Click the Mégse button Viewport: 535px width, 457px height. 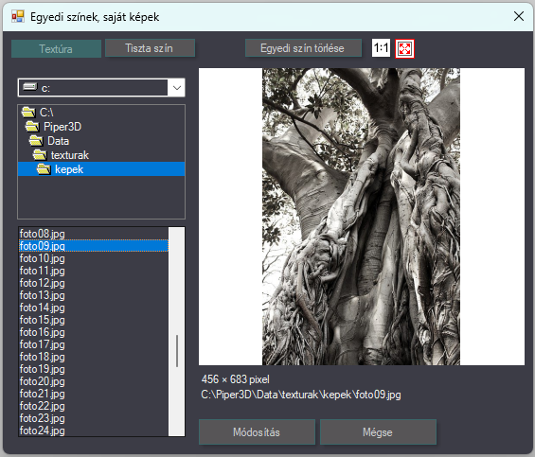378,432
